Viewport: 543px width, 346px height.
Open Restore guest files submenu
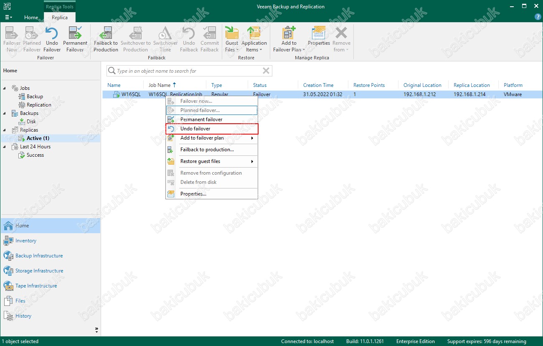(212, 161)
